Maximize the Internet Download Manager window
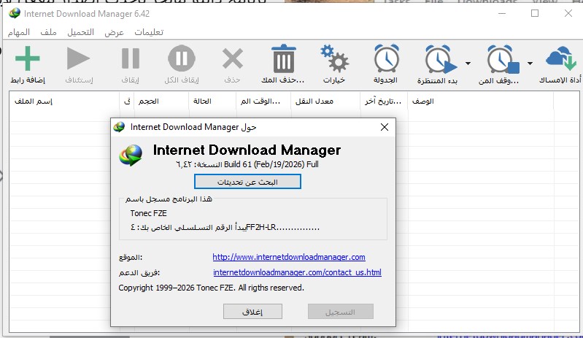Screen dimensions: 583x338 pos(535,13)
